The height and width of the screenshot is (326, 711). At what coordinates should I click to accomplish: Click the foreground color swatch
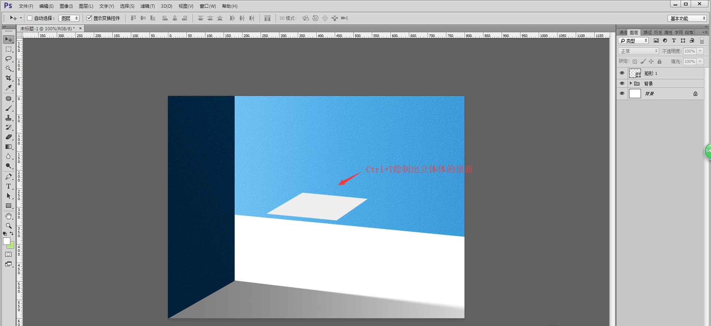click(6, 241)
